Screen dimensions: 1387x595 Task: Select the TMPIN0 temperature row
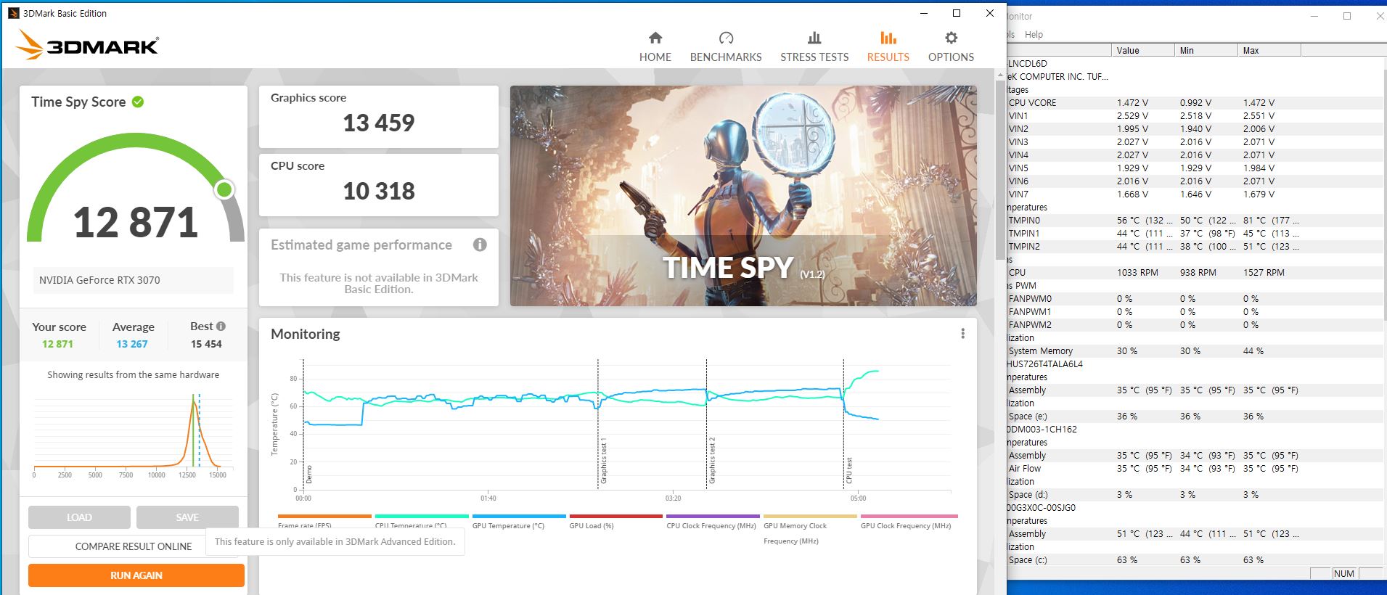pyautogui.click(x=1195, y=221)
